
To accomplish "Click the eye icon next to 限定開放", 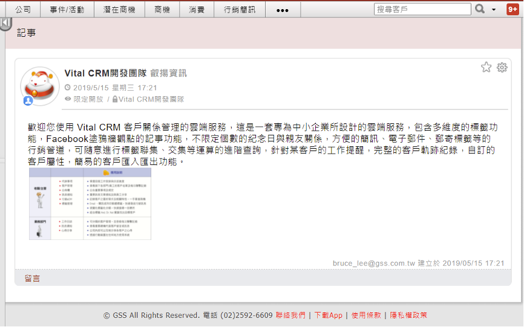I will point(68,99).
